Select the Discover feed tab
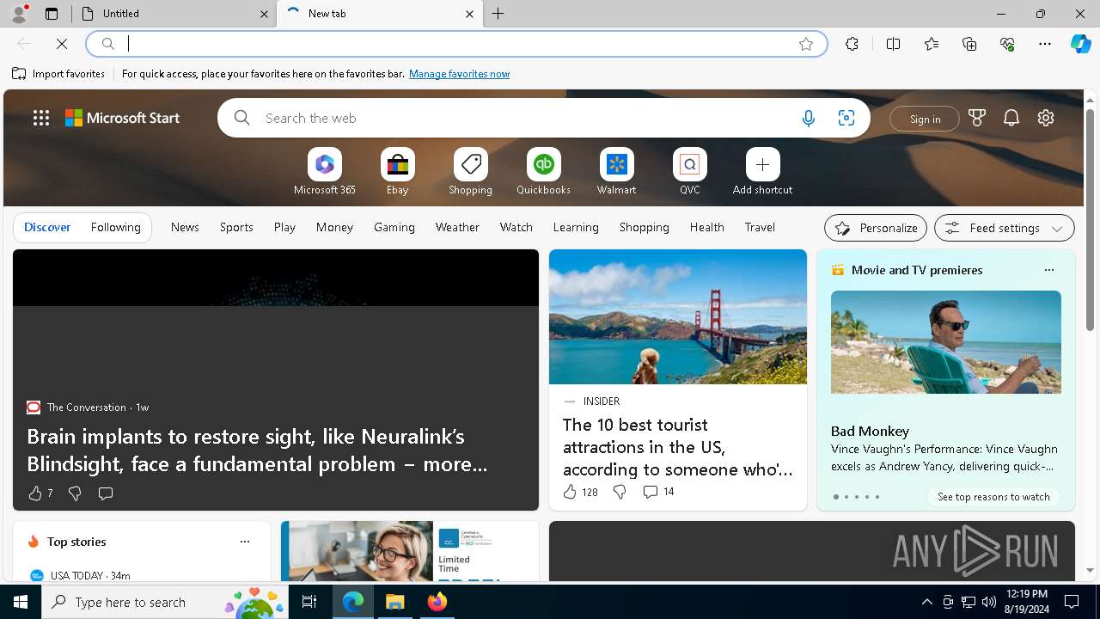1100x619 pixels. (47, 227)
